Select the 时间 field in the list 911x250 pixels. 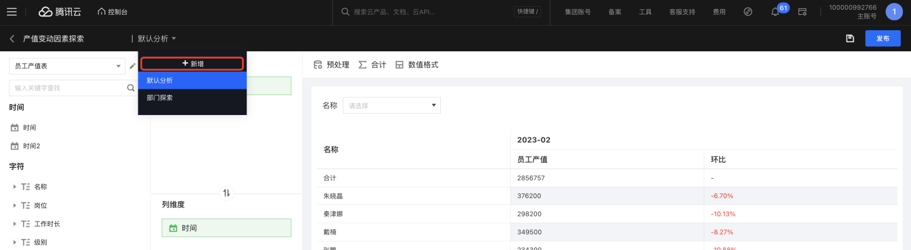[x=30, y=128]
